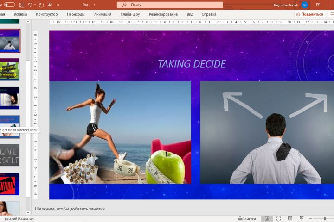Viewport: 334px width, 222px height.
Task: Click the Redo arrow icon
Action: click(41, 5)
